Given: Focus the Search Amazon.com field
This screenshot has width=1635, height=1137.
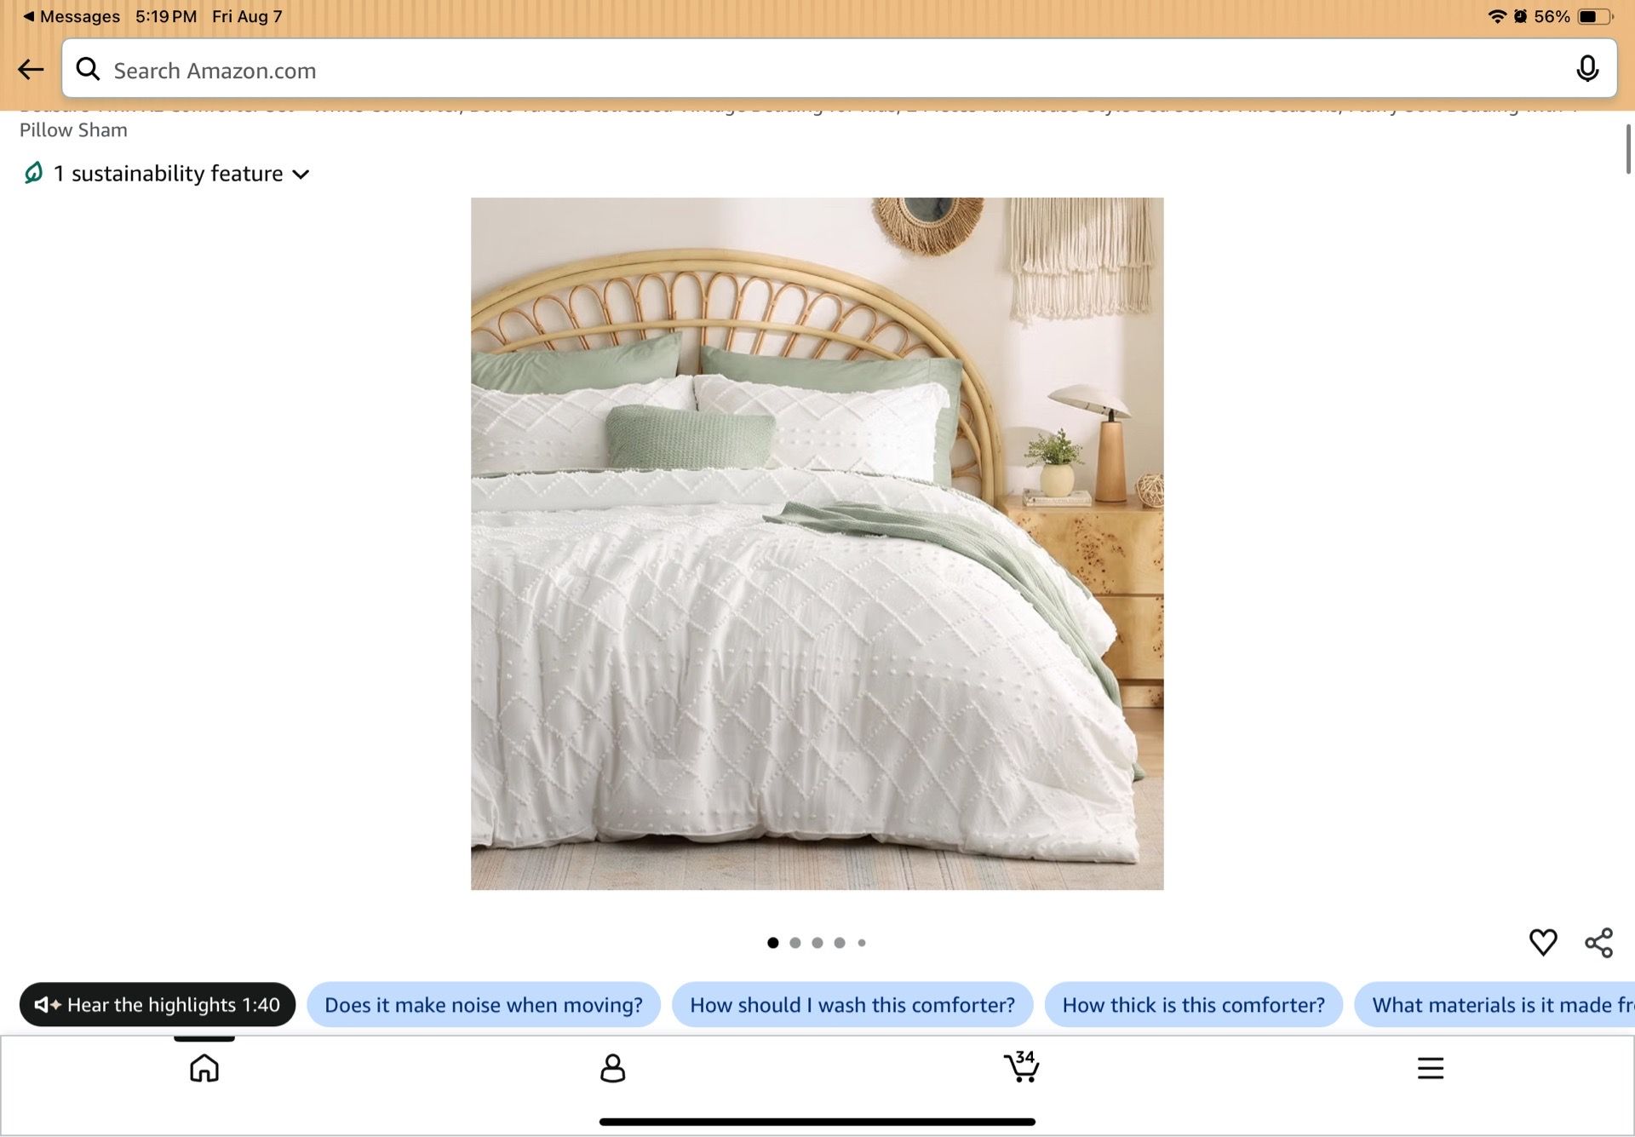Looking at the screenshot, I should coord(839,69).
